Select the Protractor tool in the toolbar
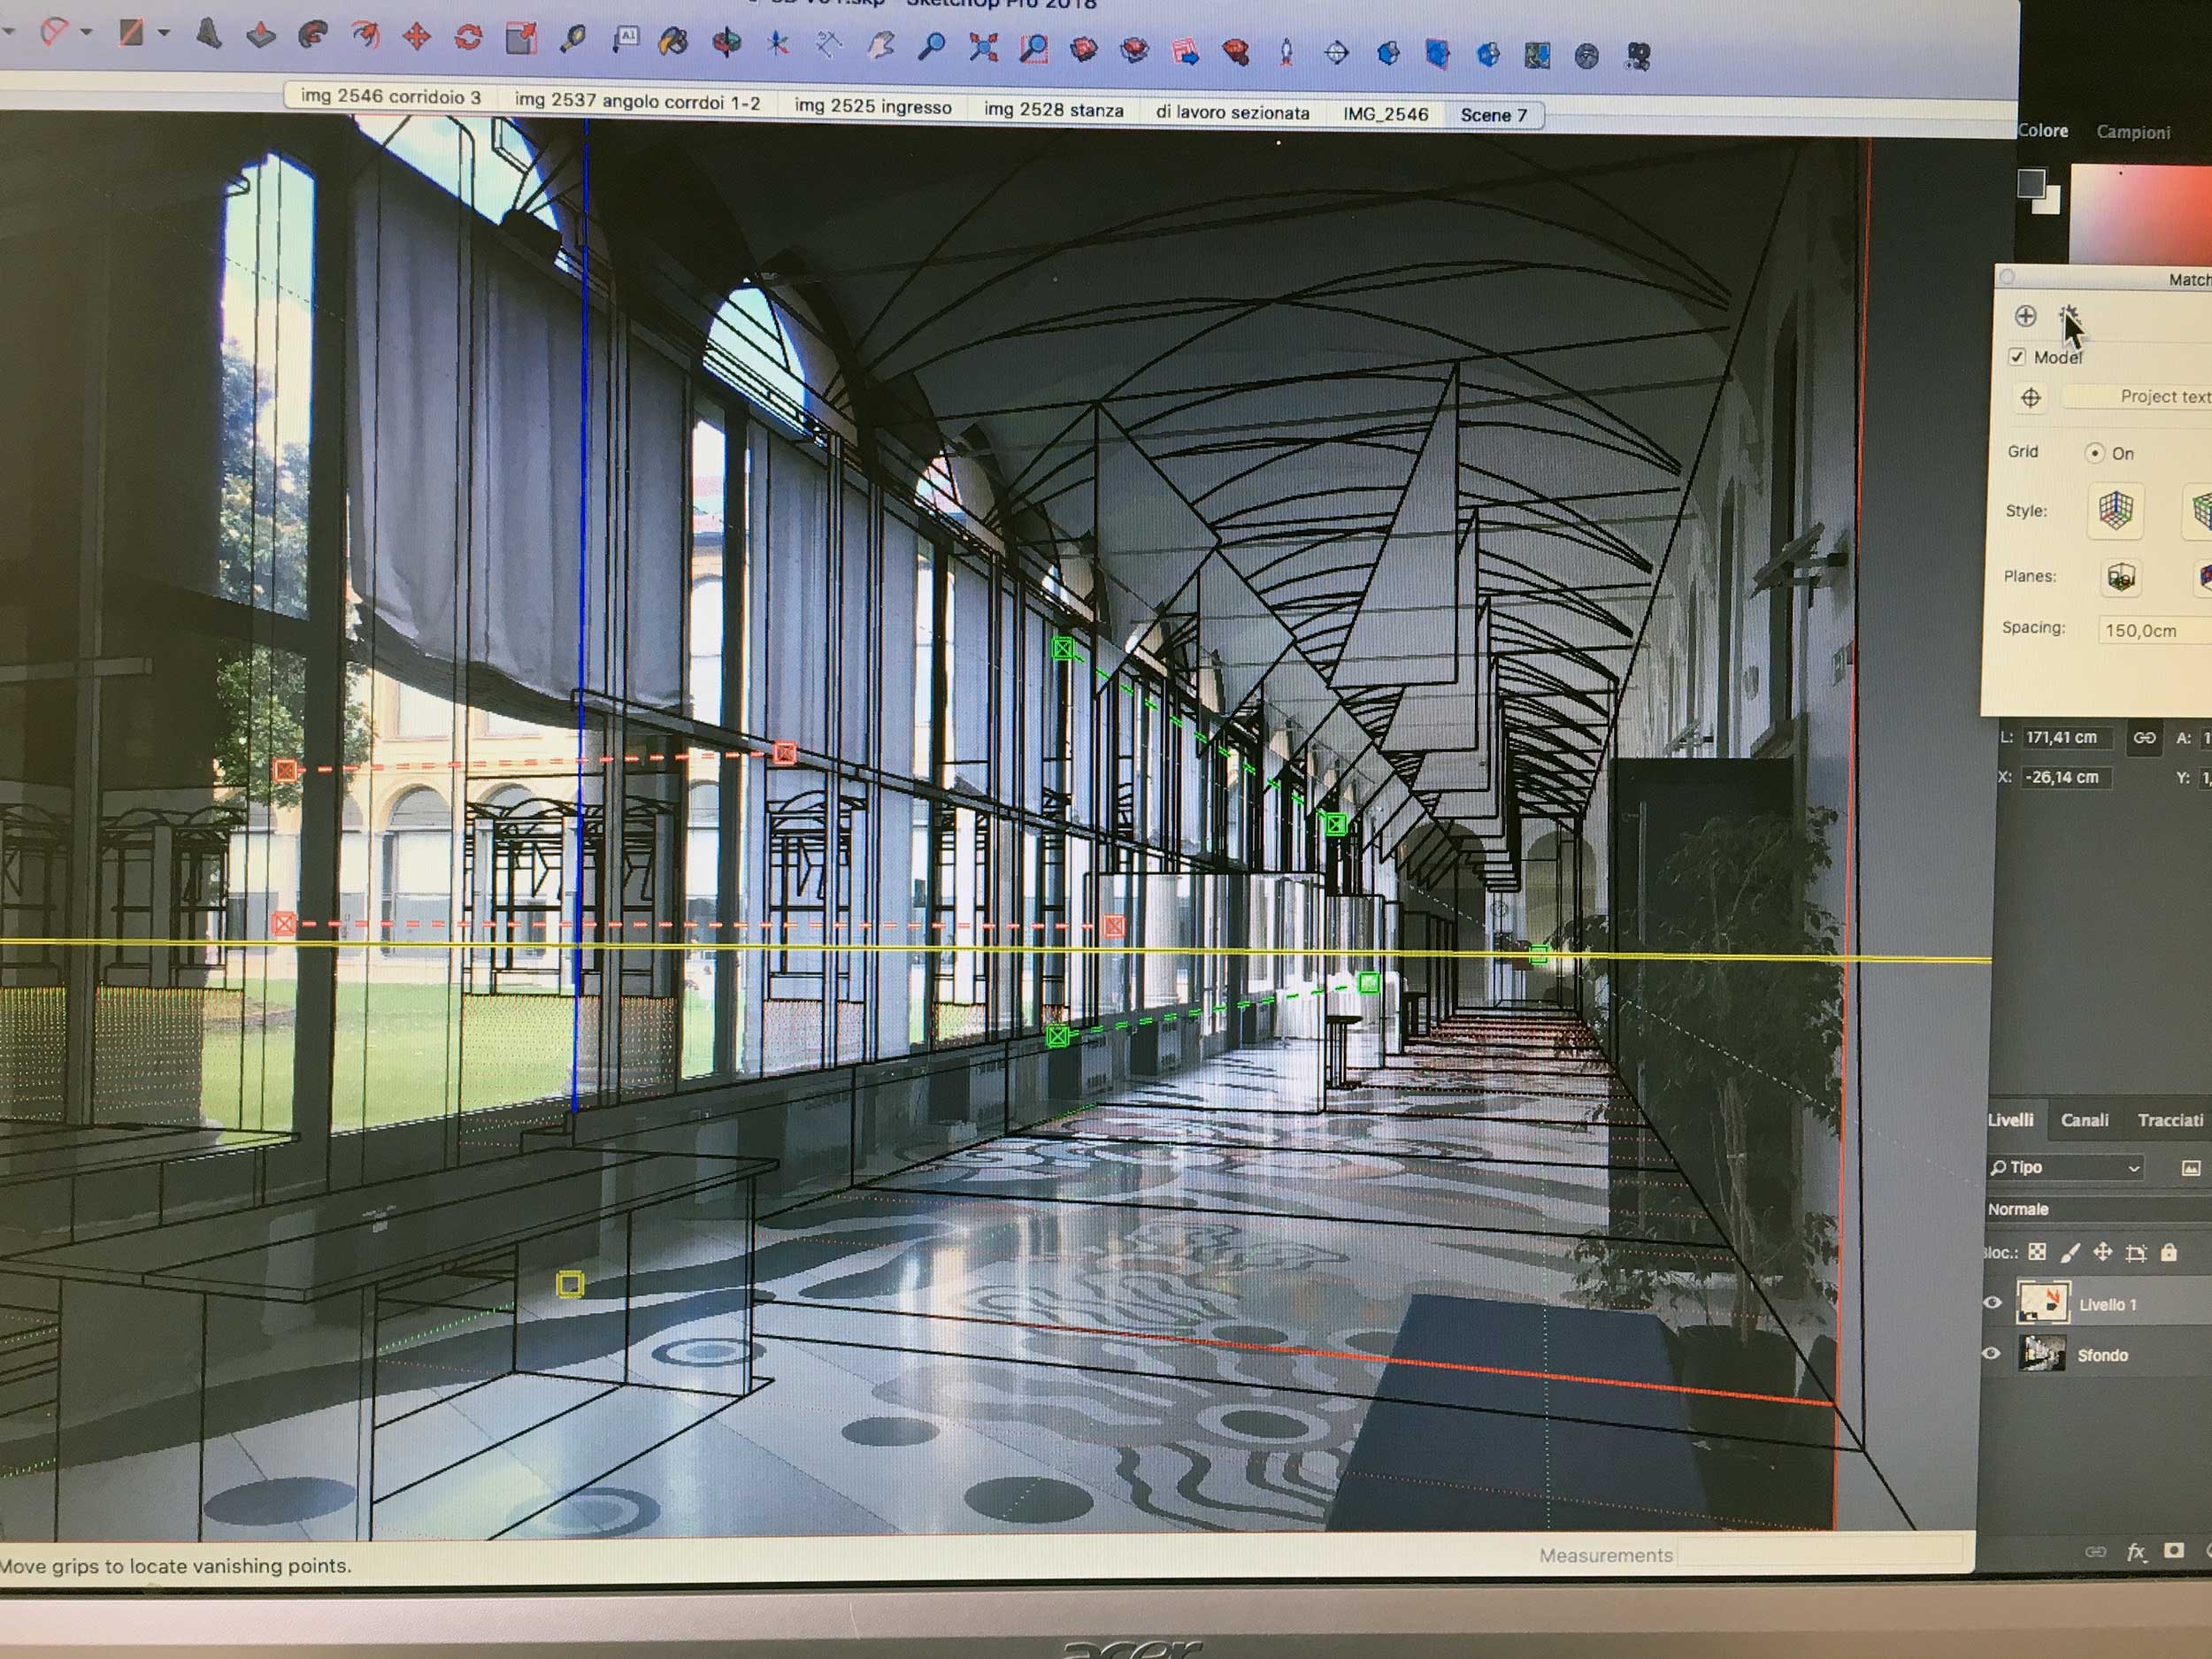 click(53, 32)
